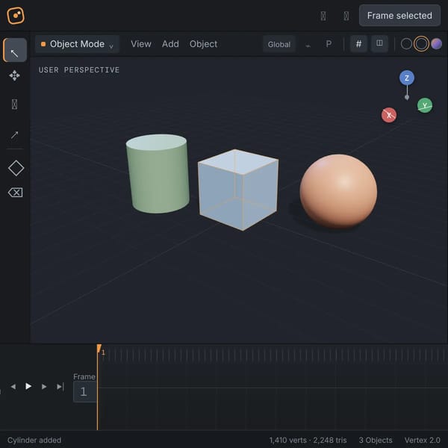The image size is (448, 448).
Task: Toggle the P proportional editing button
Action: click(329, 44)
